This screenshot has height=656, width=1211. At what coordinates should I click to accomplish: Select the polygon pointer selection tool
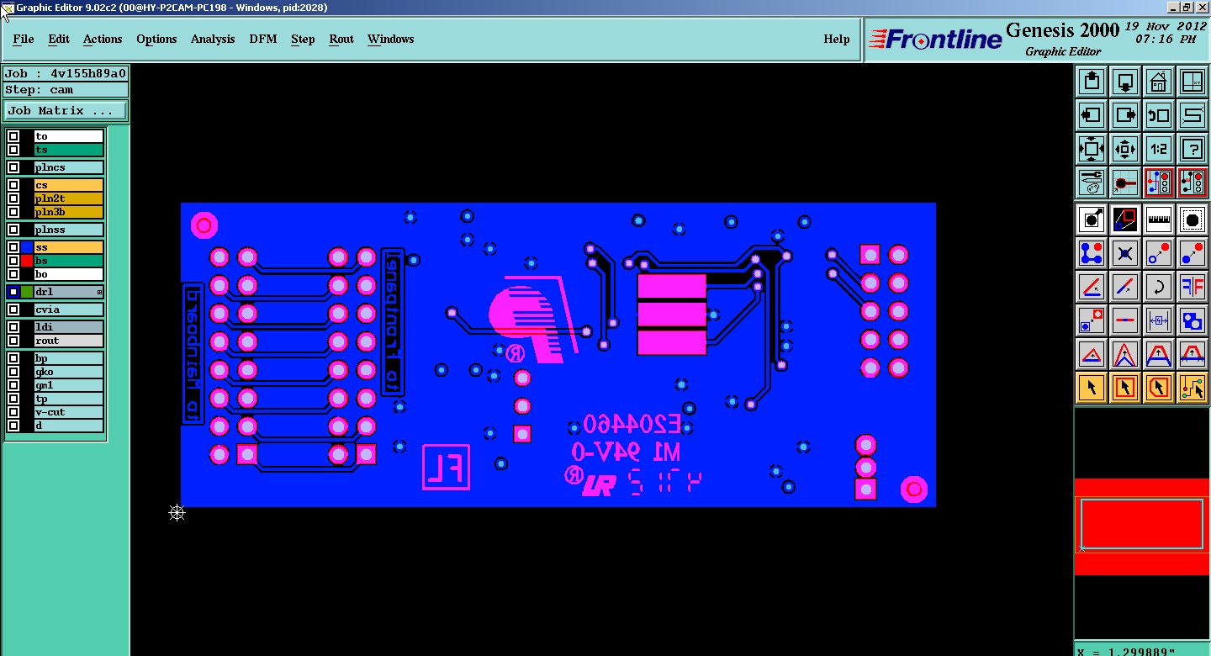[1159, 388]
